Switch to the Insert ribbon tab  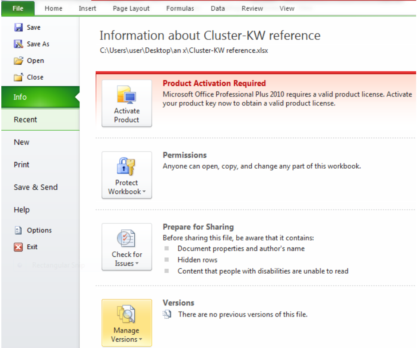(x=87, y=8)
